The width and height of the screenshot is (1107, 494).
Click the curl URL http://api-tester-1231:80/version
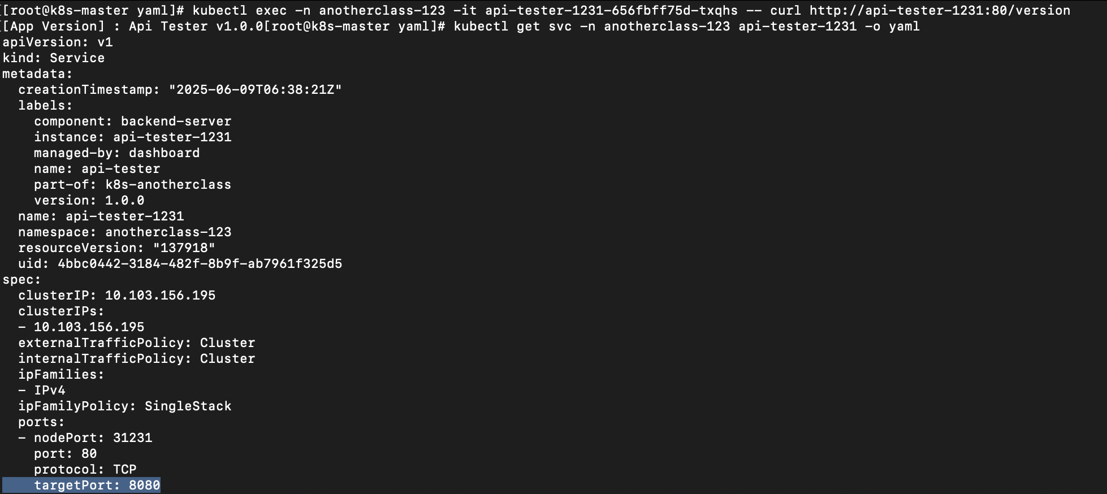(x=939, y=10)
